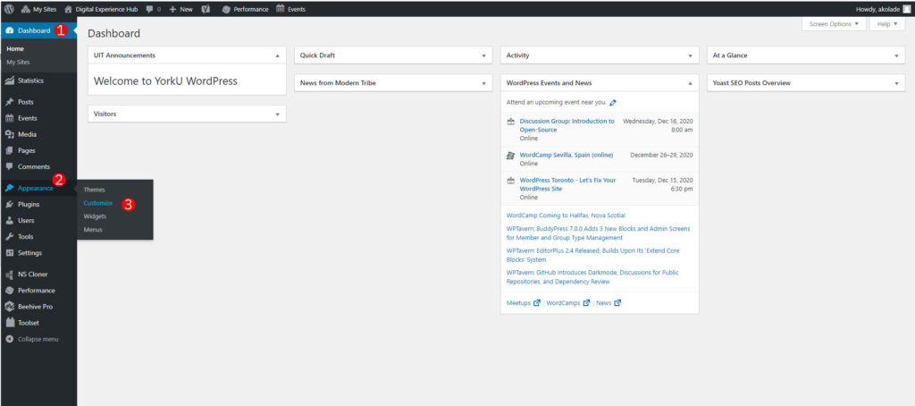Open Home under Dashboard
This screenshot has height=406, width=915.
[15, 48]
